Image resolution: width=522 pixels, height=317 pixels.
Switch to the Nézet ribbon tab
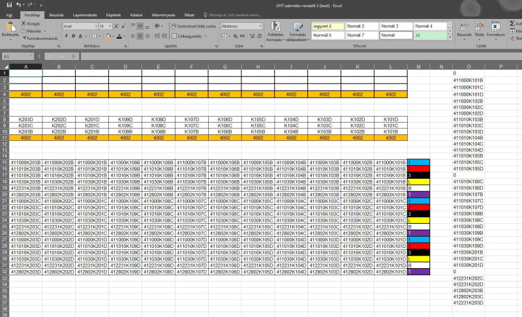click(x=189, y=15)
